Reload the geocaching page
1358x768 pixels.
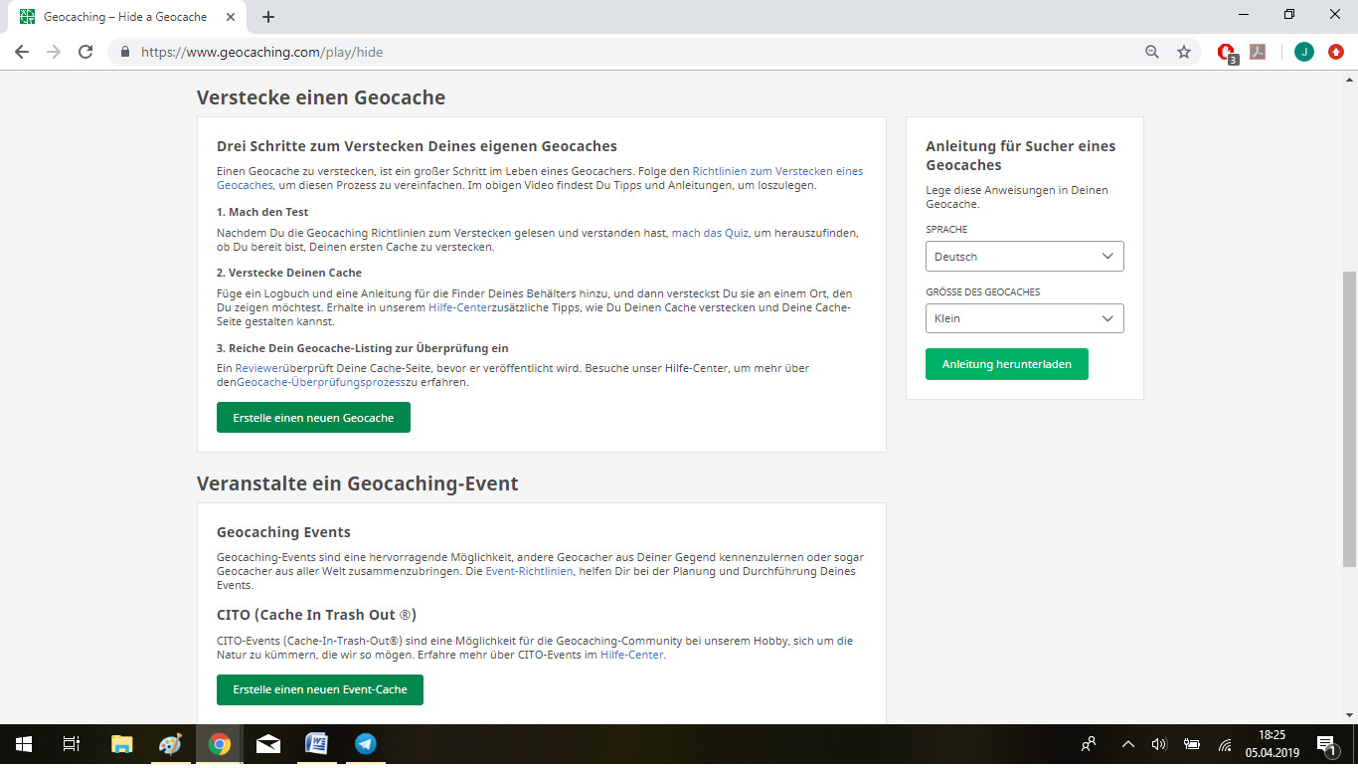(85, 52)
